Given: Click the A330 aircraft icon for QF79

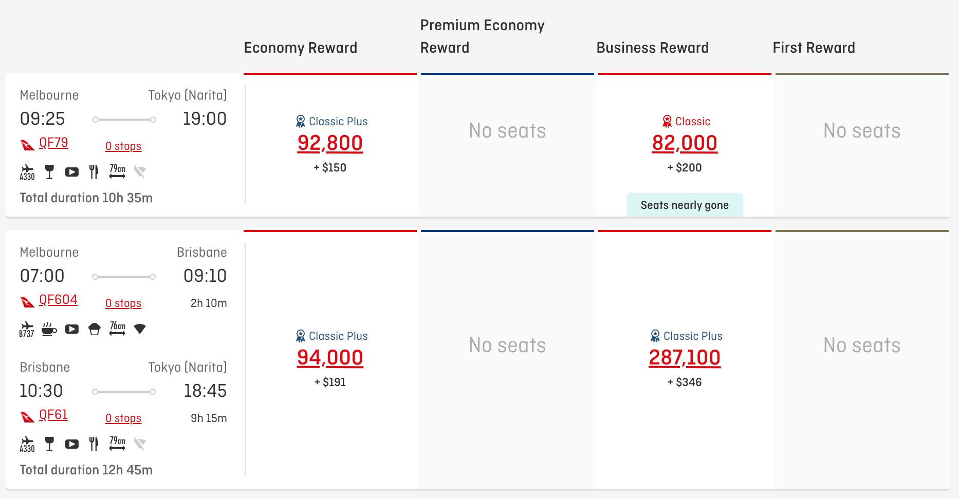Looking at the screenshot, I should click(27, 172).
